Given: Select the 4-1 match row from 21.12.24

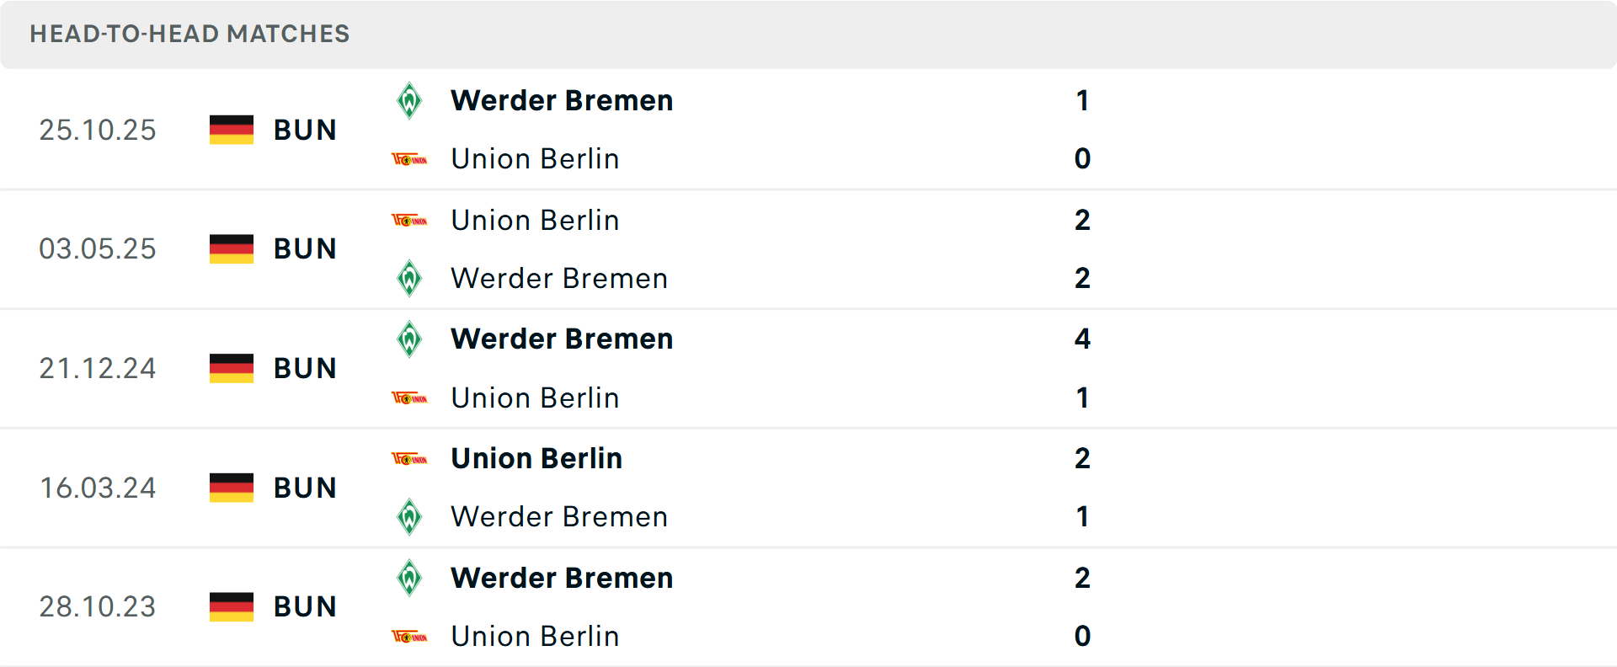Looking at the screenshot, I should 758,368.
